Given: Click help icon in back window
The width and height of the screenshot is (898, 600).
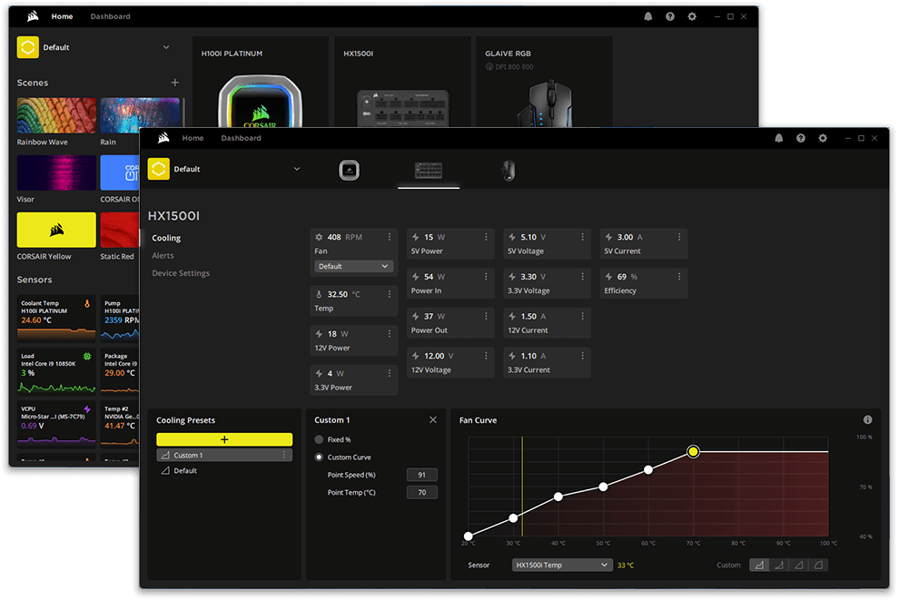Looking at the screenshot, I should pos(670,16).
